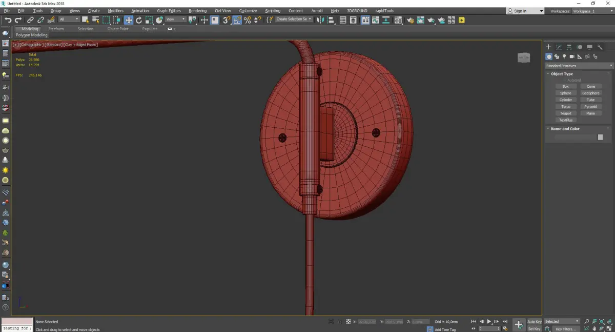This screenshot has height=332, width=615.
Task: Click the Key Filters button
Action: (x=565, y=329)
